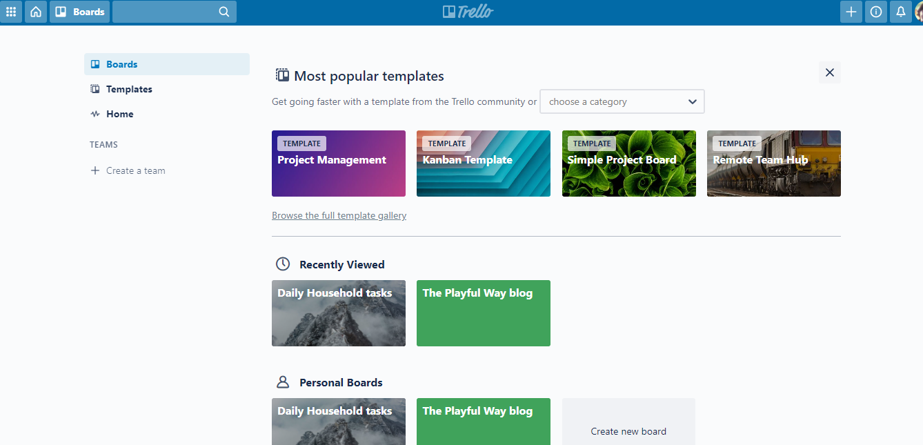This screenshot has height=445, width=923.
Task: Close the Most popular templates section
Action: point(830,72)
